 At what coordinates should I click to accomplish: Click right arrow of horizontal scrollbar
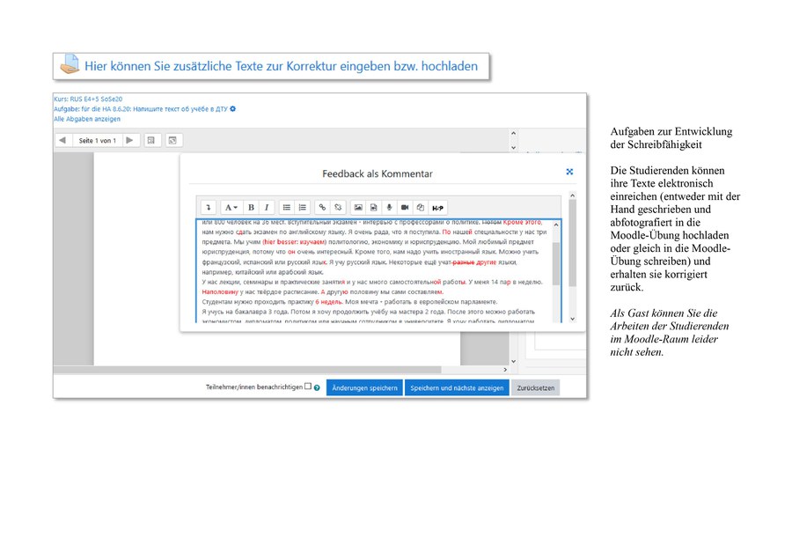504,370
